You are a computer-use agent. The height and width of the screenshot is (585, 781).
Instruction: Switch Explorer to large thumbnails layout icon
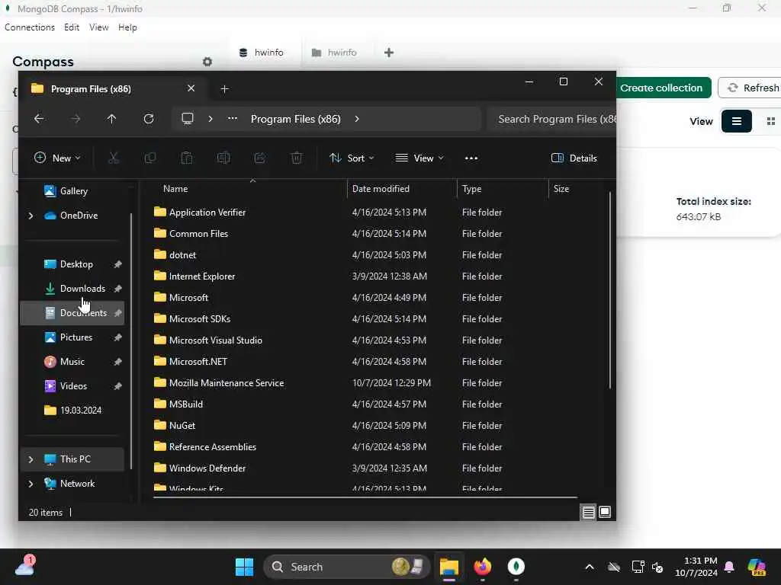point(605,512)
